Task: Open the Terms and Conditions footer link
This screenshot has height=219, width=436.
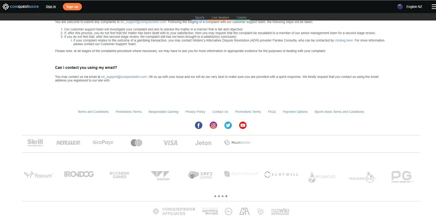Action: coord(93,112)
